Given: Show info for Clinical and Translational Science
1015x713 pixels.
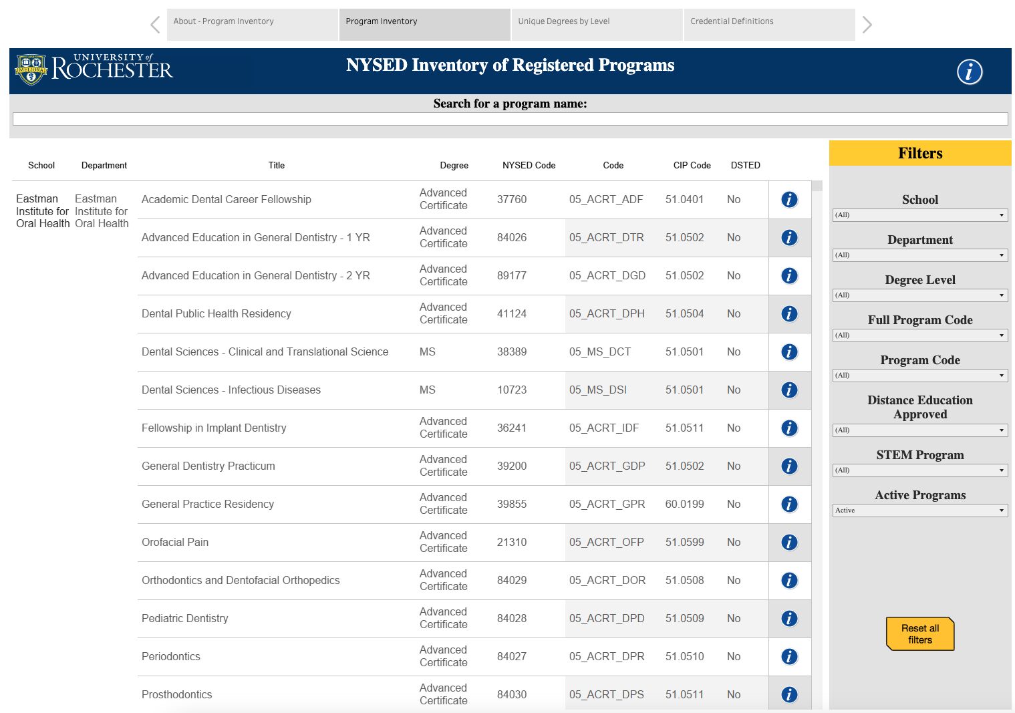Looking at the screenshot, I should coord(789,351).
